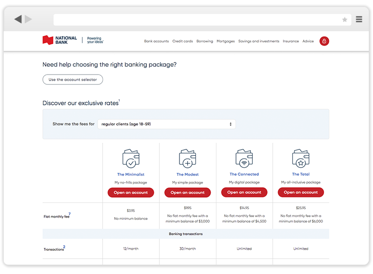Open an account for The Connected
The width and height of the screenshot is (373, 274).
pyautogui.click(x=244, y=192)
